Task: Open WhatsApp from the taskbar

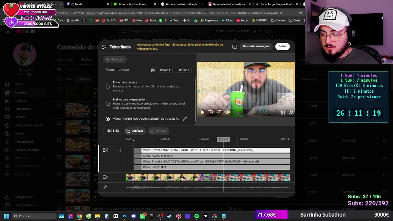Action: (x=143, y=216)
